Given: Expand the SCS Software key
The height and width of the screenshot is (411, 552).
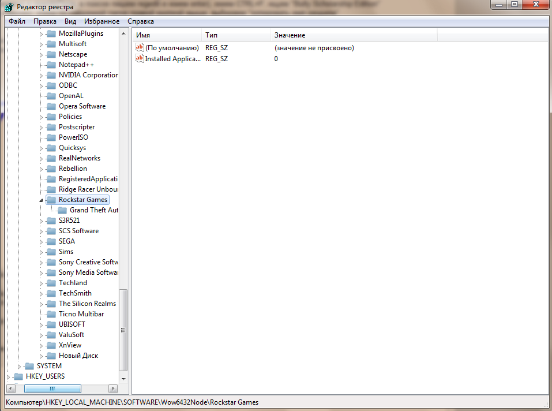Looking at the screenshot, I should pos(41,231).
